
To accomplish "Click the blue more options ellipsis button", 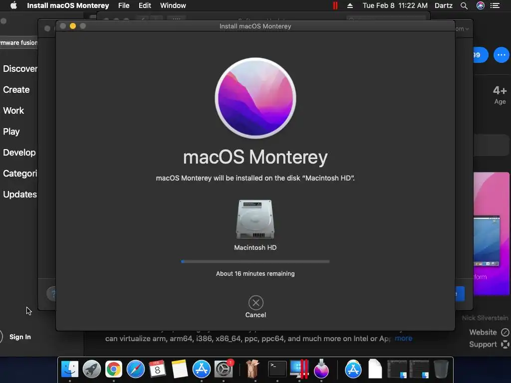I will click(x=501, y=55).
